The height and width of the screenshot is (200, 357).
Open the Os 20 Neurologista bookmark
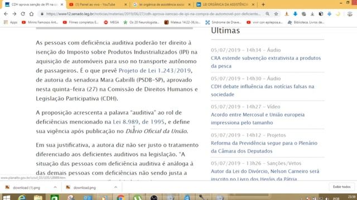pyautogui.click(x=141, y=22)
